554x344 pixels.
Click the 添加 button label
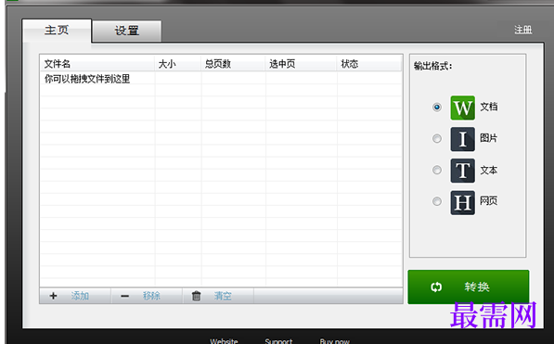click(80, 296)
